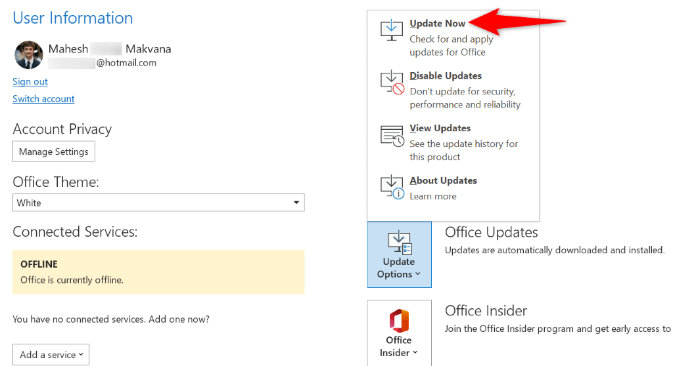
Task: Open the Office Theme dropdown arrow
Action: point(296,203)
